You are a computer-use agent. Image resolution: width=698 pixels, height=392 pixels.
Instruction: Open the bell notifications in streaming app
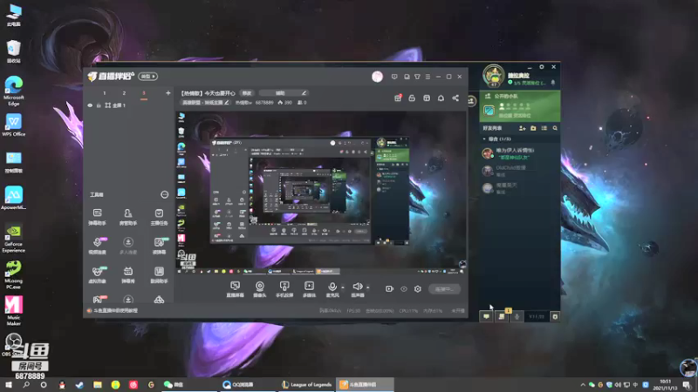(x=441, y=98)
